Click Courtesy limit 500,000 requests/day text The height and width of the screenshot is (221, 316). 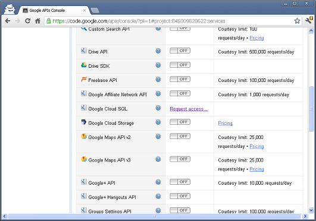pyautogui.click(x=256, y=52)
